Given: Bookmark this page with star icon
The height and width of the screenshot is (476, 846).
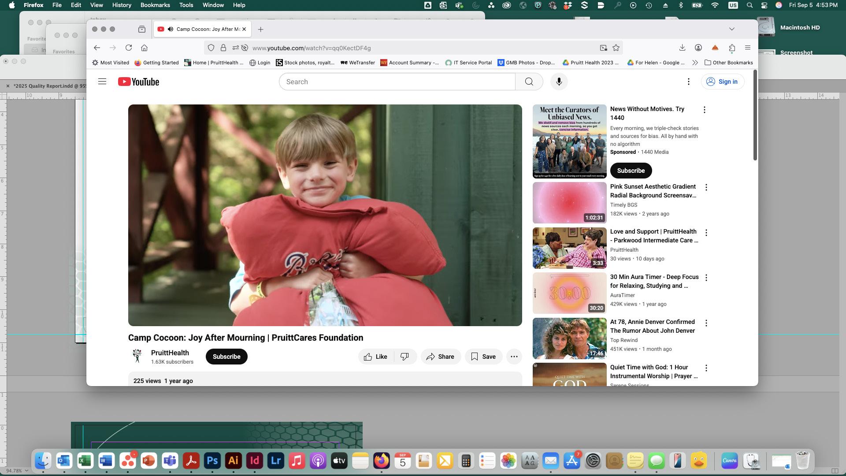Looking at the screenshot, I should click(616, 48).
